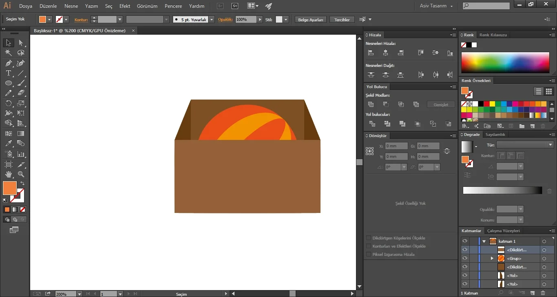Open the Tür gradient type dropdown
Viewport: 557px width, 297px height.
525,145
